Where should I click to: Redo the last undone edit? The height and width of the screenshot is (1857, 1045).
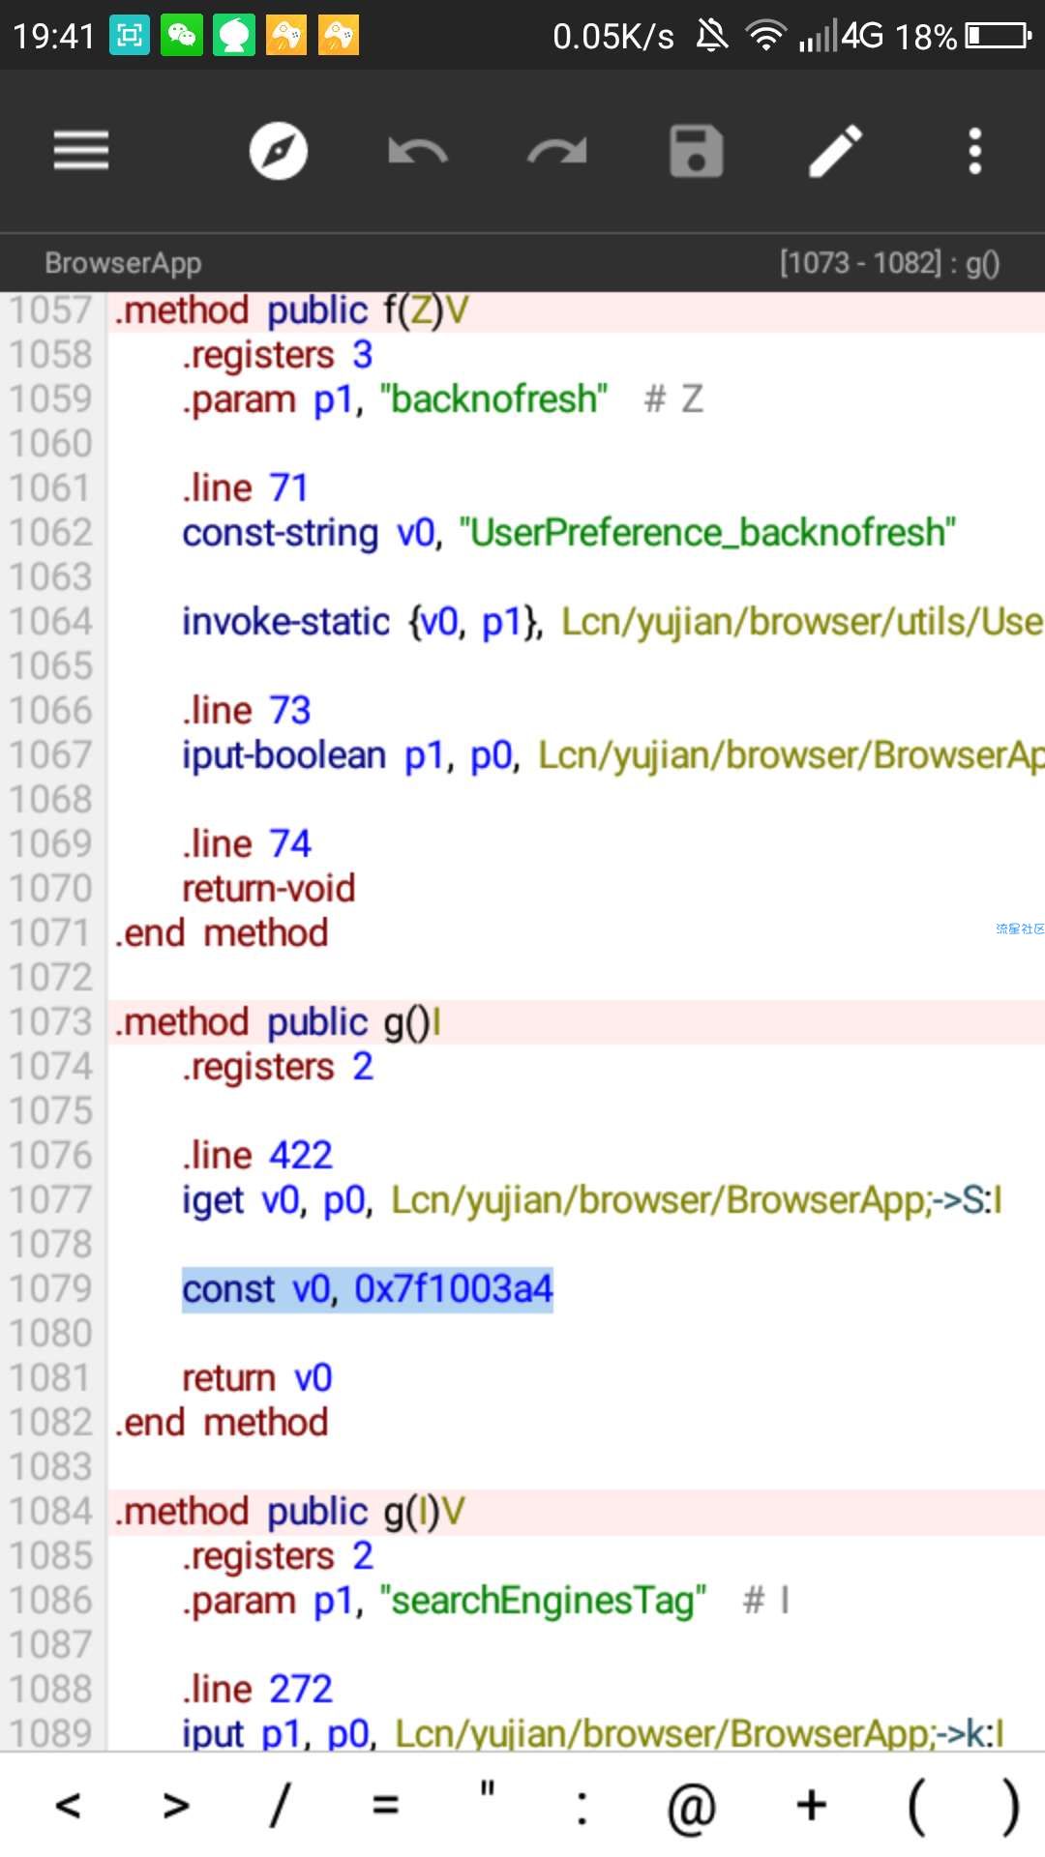tap(557, 151)
